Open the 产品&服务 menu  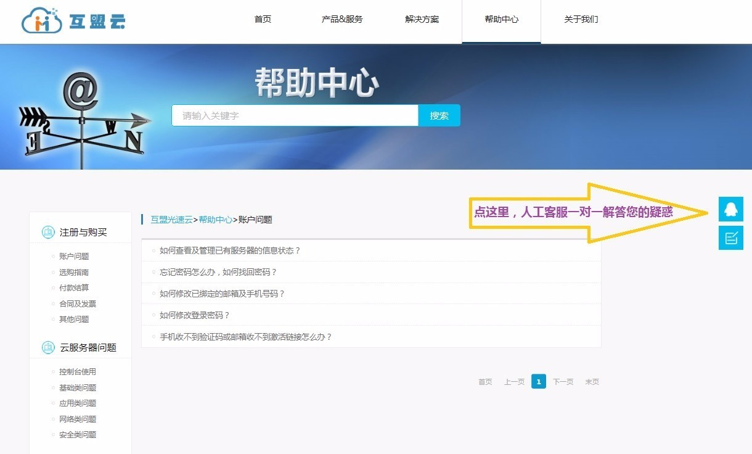point(342,19)
